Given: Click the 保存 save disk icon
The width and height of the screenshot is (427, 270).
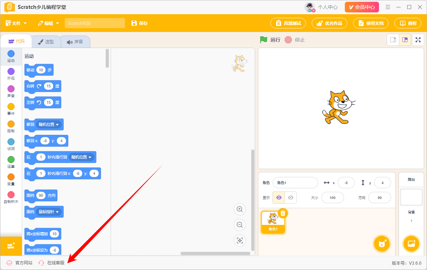Looking at the screenshot, I should 134,23.
